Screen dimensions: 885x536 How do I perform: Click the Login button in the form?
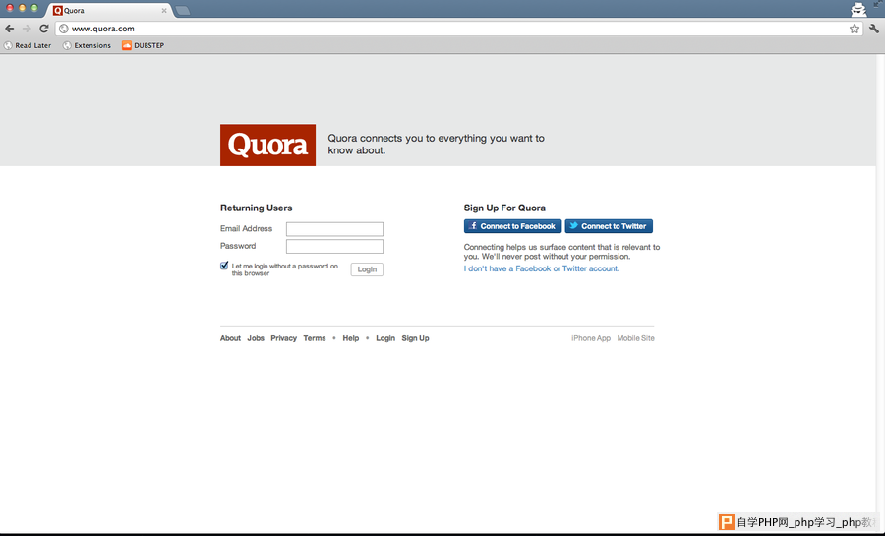pos(367,269)
